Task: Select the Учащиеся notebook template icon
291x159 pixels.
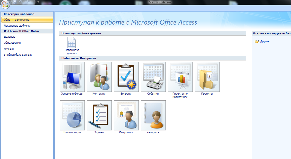Action: (153, 115)
